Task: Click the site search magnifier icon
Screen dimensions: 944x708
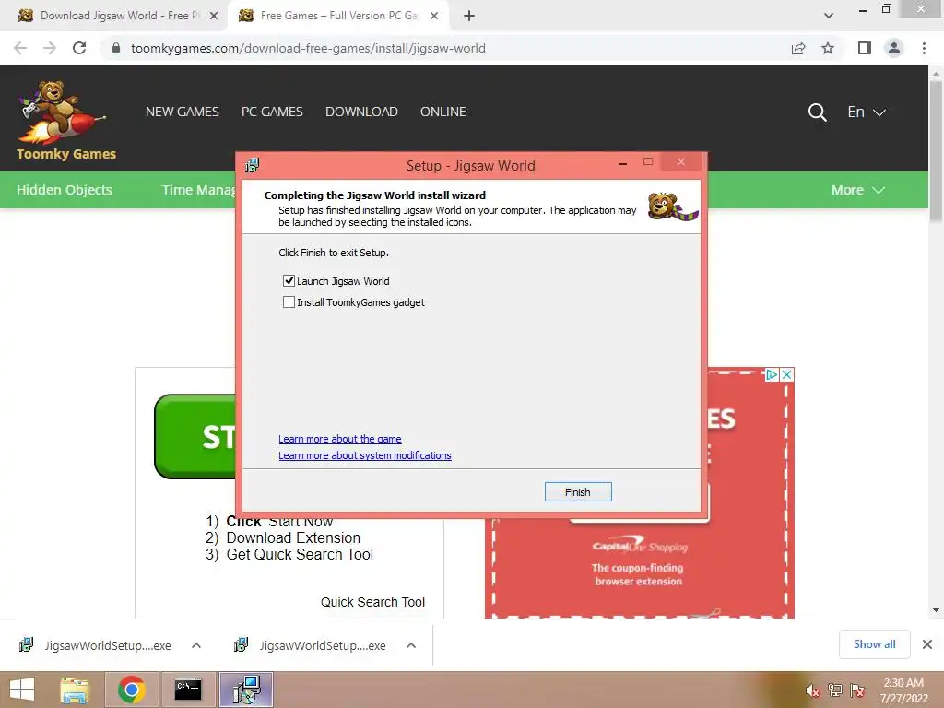Action: tap(817, 112)
